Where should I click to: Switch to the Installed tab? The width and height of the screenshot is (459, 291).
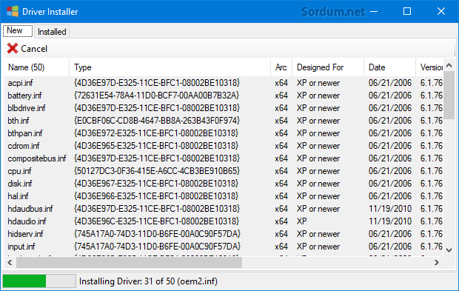tap(52, 32)
